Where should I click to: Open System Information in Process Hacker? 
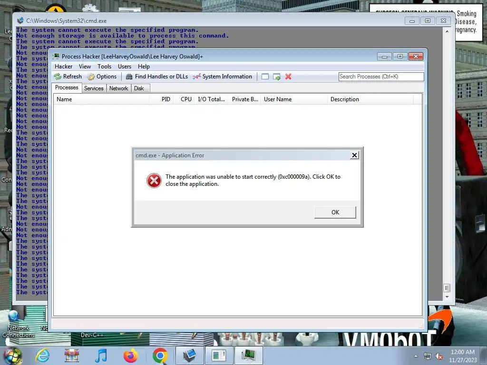(x=223, y=77)
